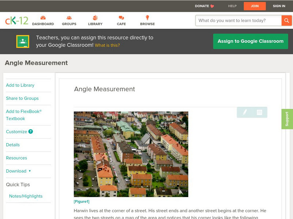Click the aerial town Figure1 image
Viewport: 293px width, 219px height.
pyautogui.click(x=131, y=154)
